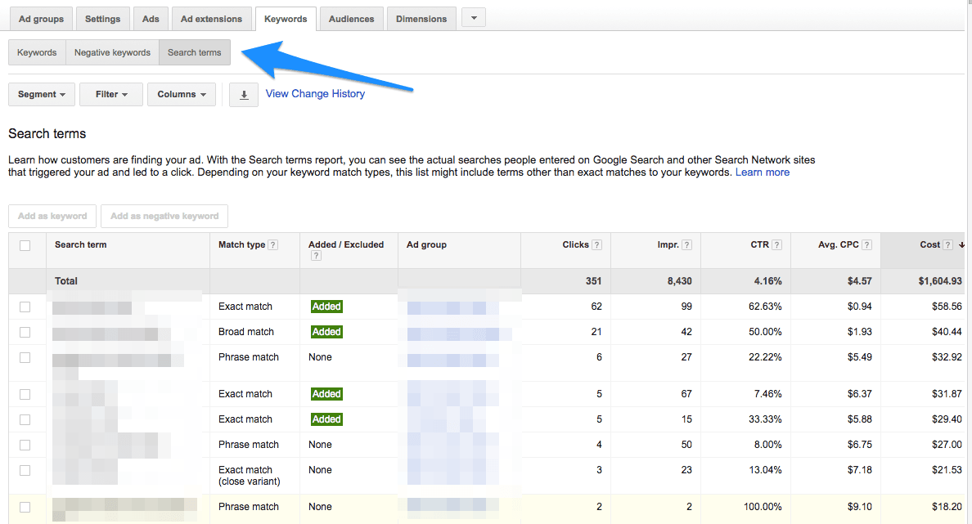Image resolution: width=972 pixels, height=524 pixels.
Task: Select checkbox of the Broad match row
Action: pos(25,332)
